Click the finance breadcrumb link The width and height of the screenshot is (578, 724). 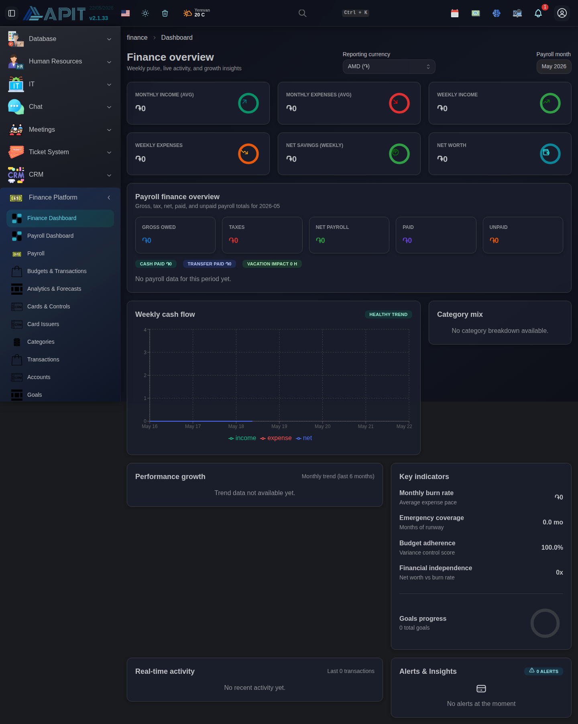click(x=137, y=38)
